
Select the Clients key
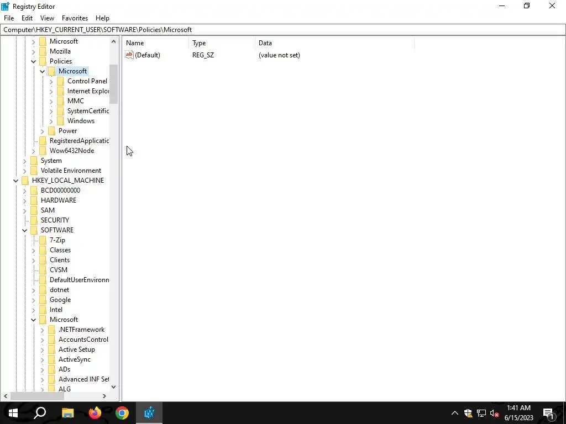60,260
